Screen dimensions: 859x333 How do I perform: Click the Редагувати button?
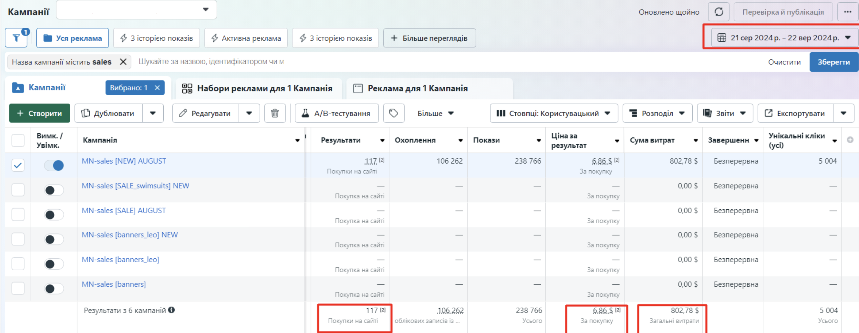(205, 113)
